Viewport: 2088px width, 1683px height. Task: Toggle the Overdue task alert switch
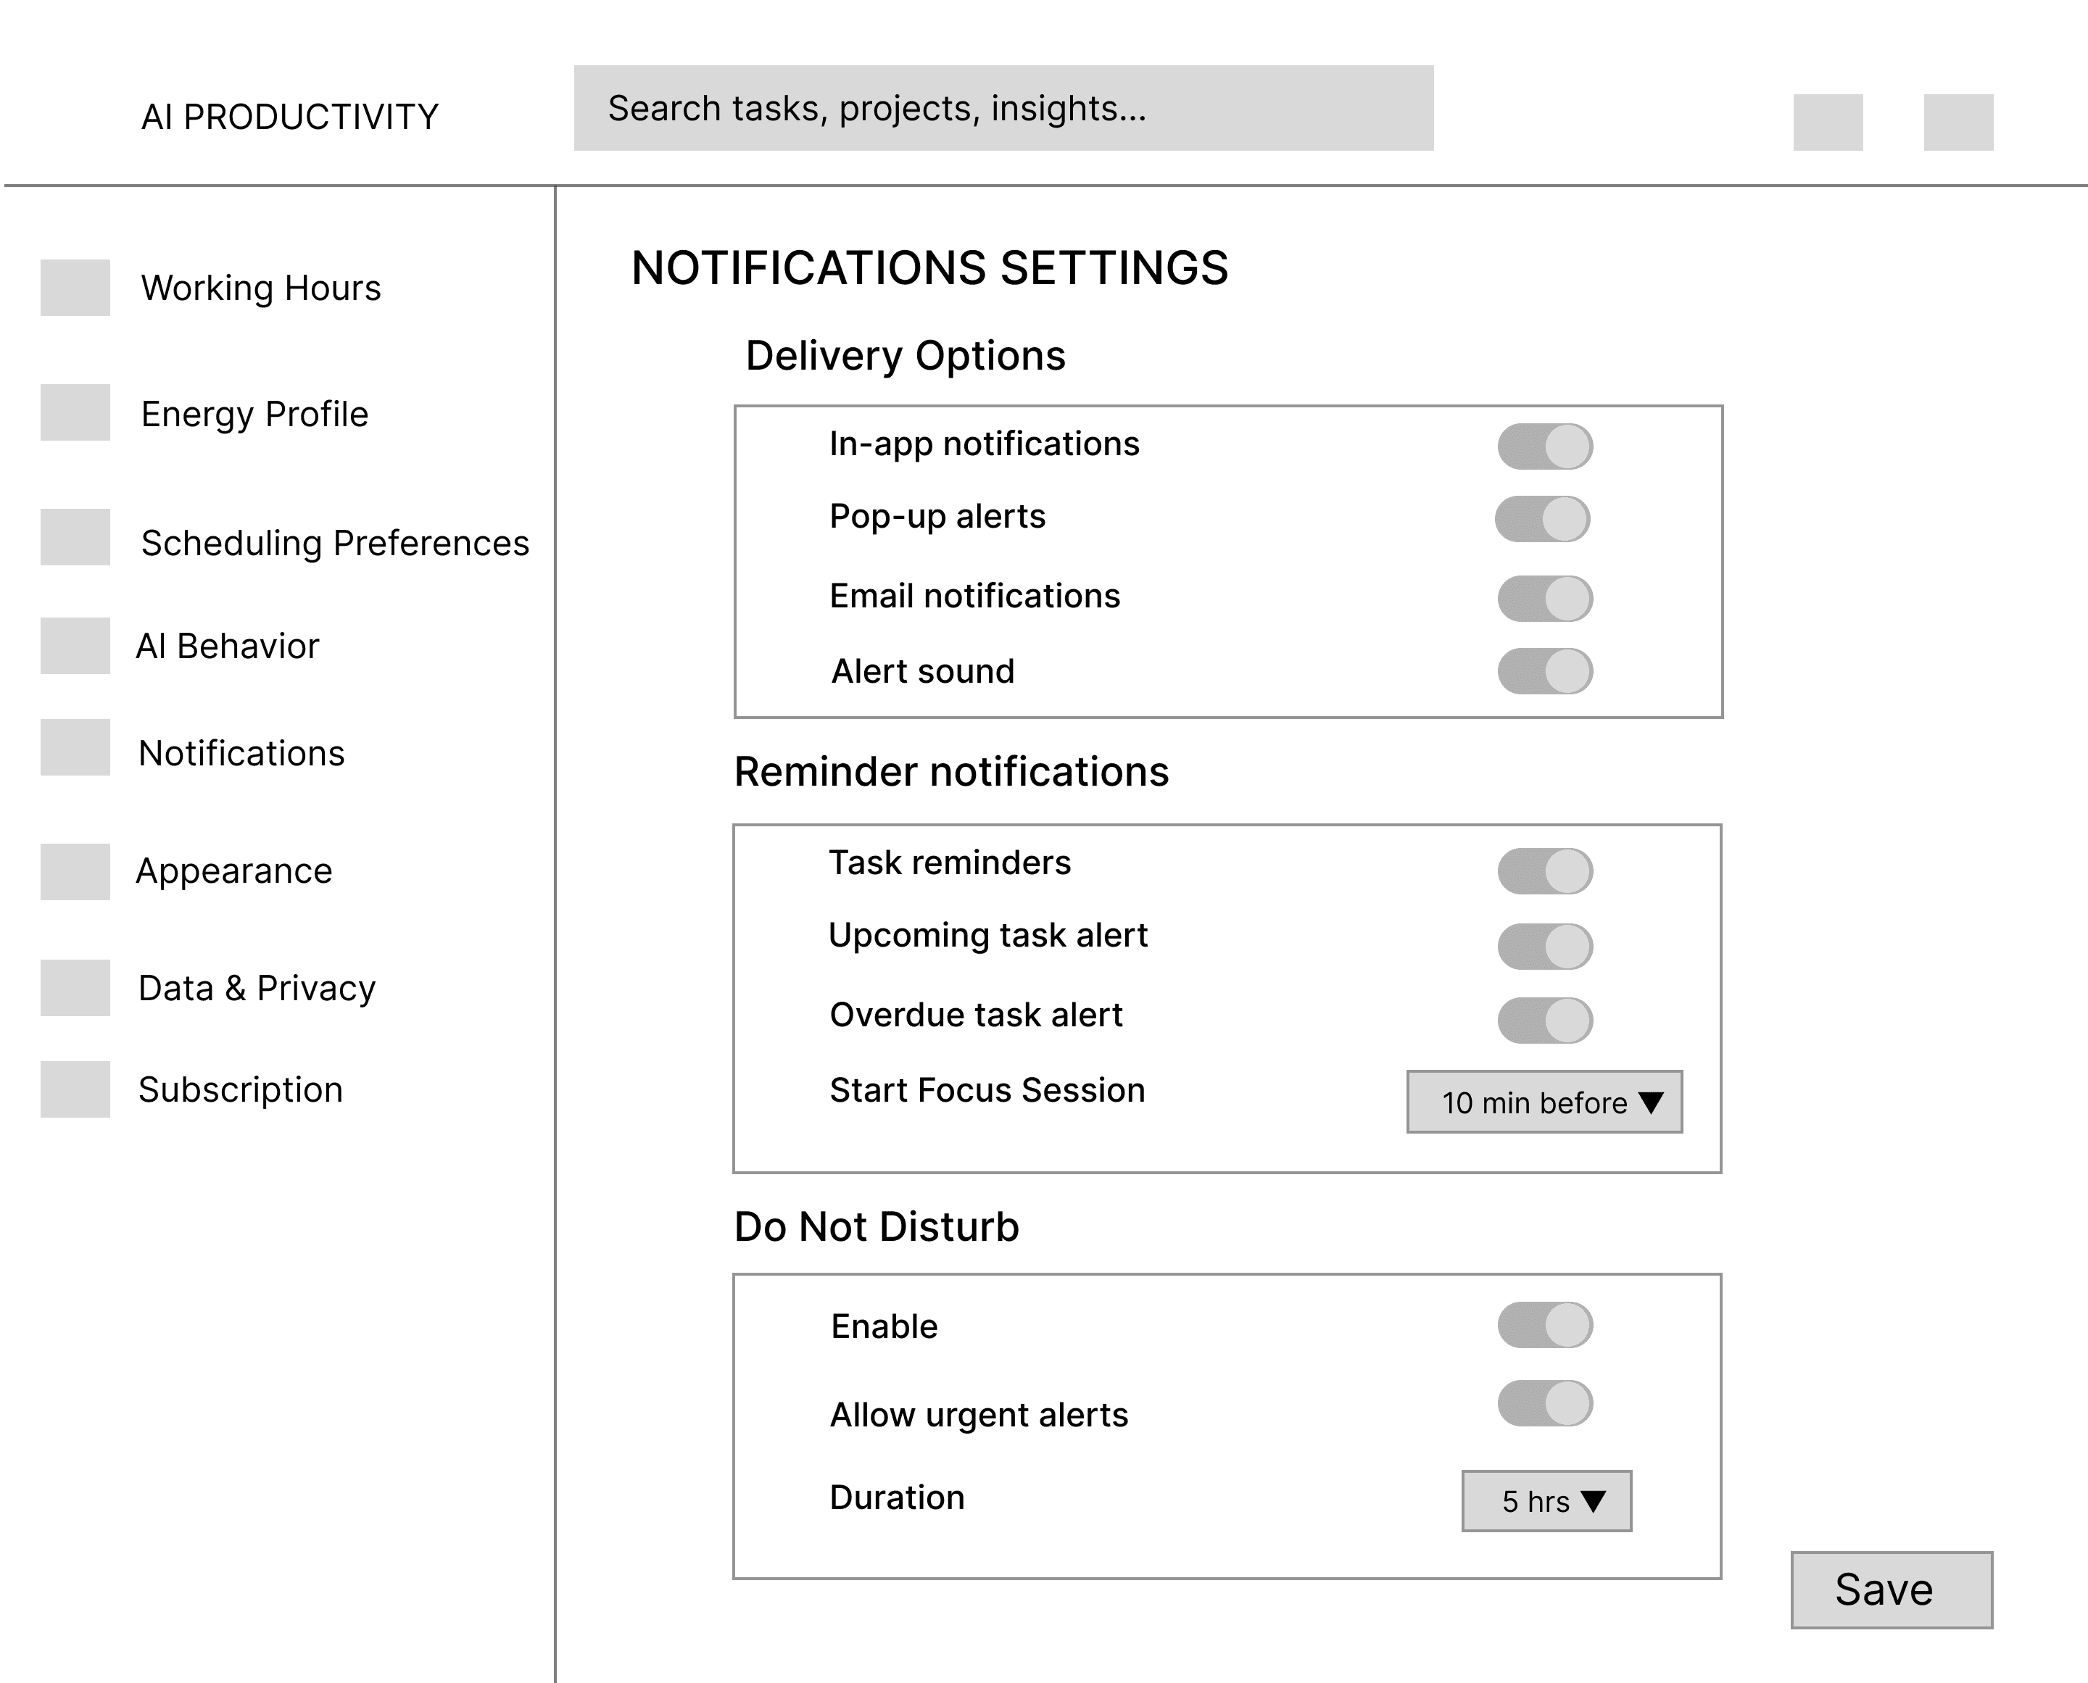1545,1020
